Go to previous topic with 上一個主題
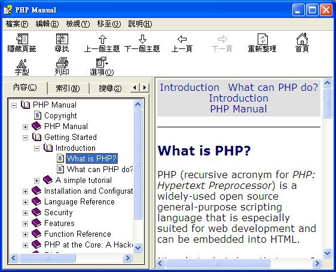Image resolution: width=336 pixels, height=272 pixels. click(x=102, y=39)
